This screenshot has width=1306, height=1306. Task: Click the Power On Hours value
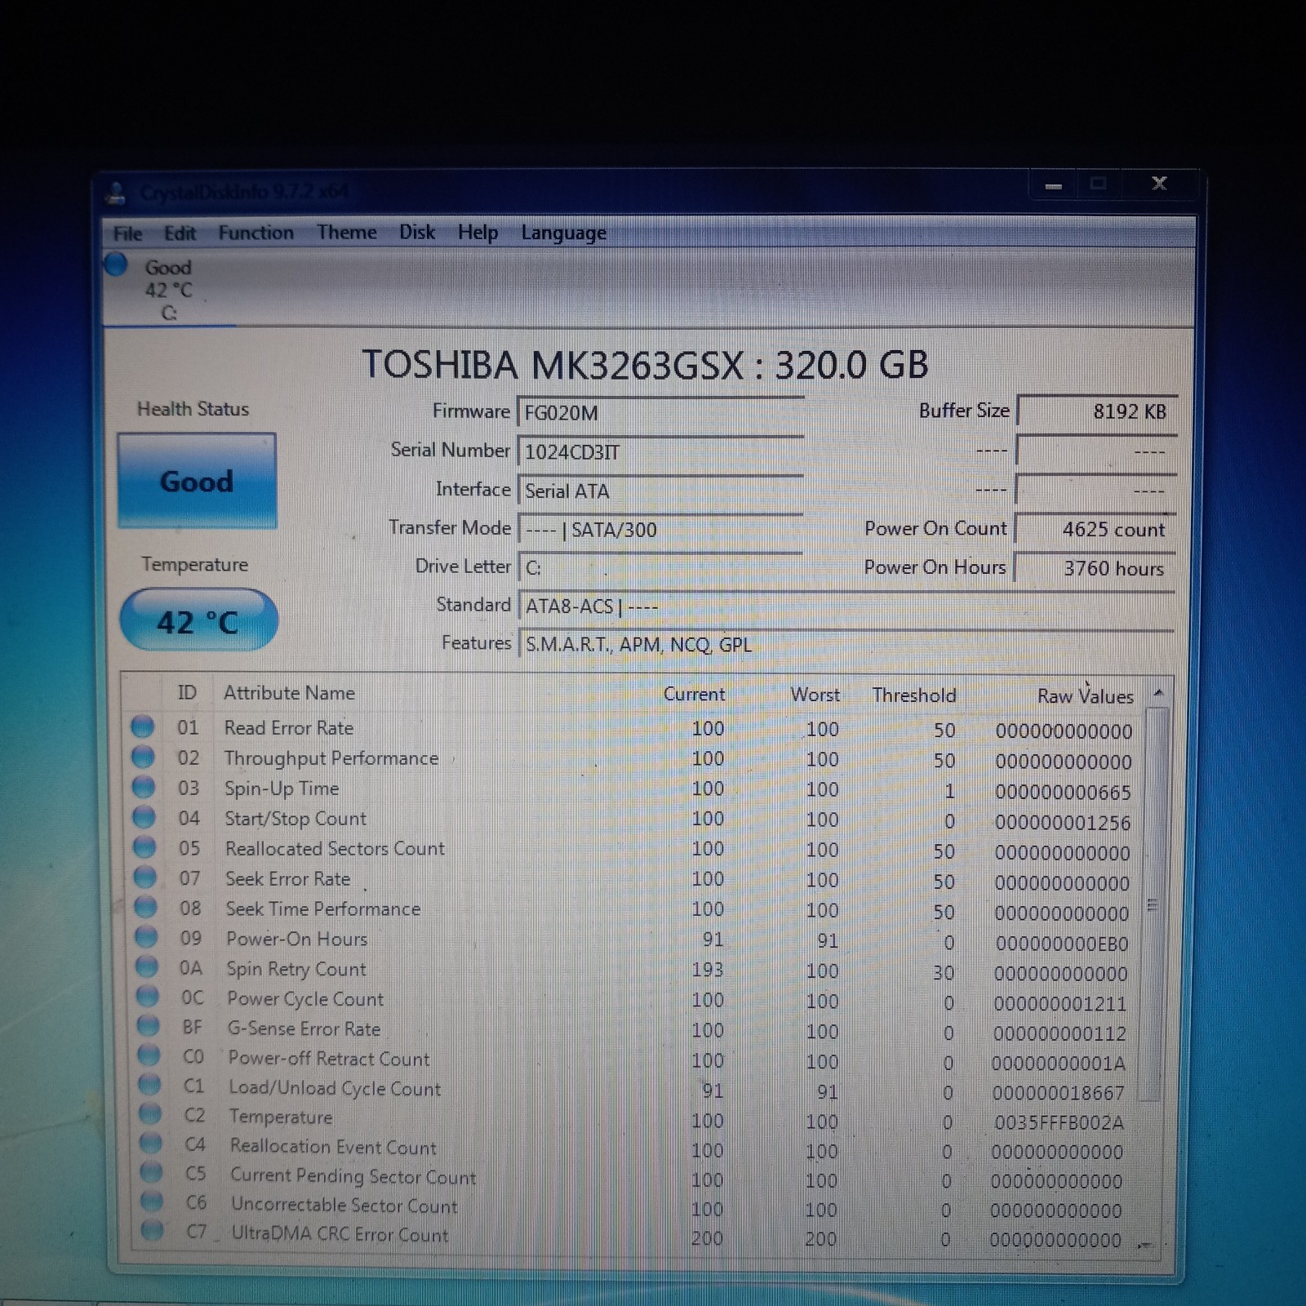[1095, 568]
